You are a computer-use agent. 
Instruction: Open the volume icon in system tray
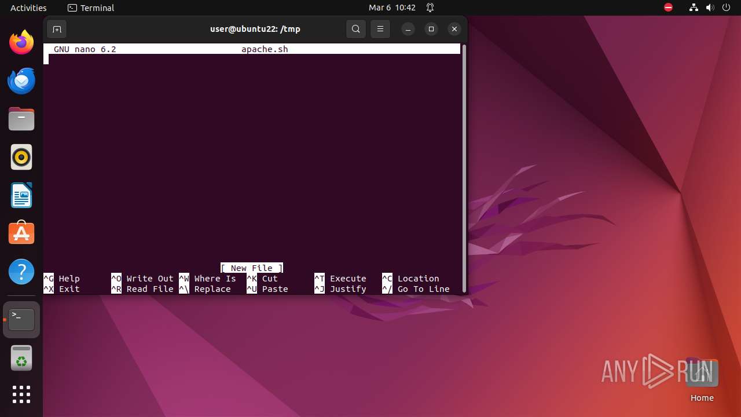(710, 8)
